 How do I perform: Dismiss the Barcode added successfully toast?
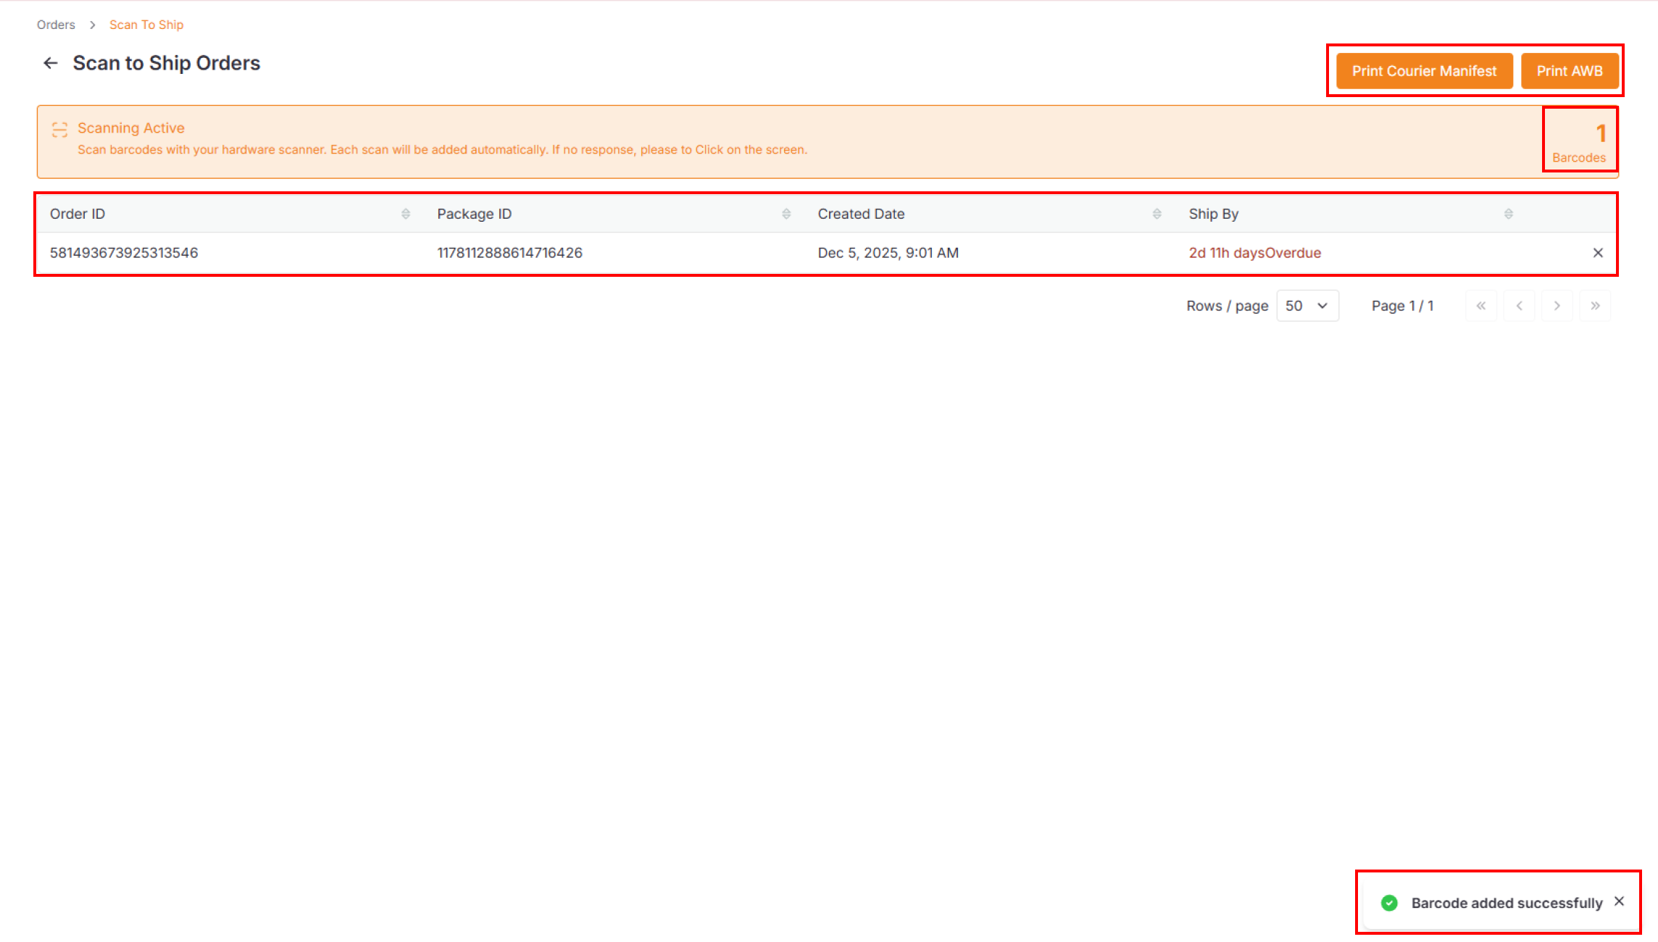(1620, 901)
